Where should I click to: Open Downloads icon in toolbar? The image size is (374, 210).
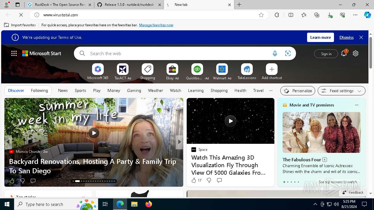330,15
